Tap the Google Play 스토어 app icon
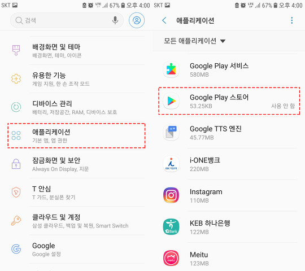Screen dimensions: 305x271 (x=171, y=101)
